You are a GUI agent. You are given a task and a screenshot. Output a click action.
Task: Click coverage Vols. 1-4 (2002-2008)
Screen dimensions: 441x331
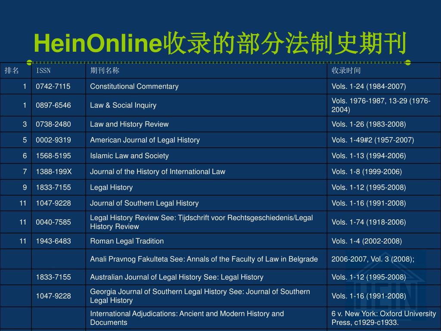366,241
